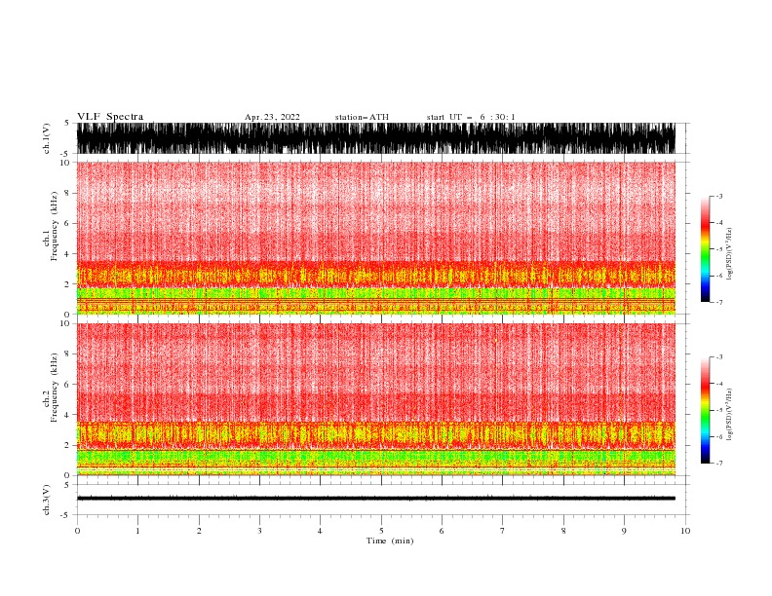Click the "8" frequency tick of ch.2 spectrogram
The width and height of the screenshot is (772, 596).
[67, 354]
